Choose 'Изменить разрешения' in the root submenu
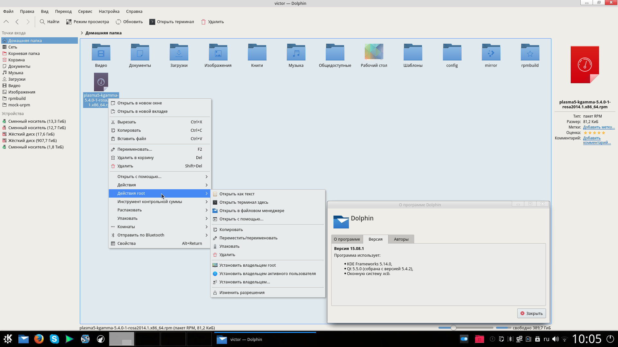 point(242,293)
